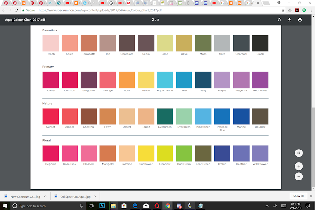315x210 pixels.
Task: Open a new browser tab
Action: tap(266, 3)
